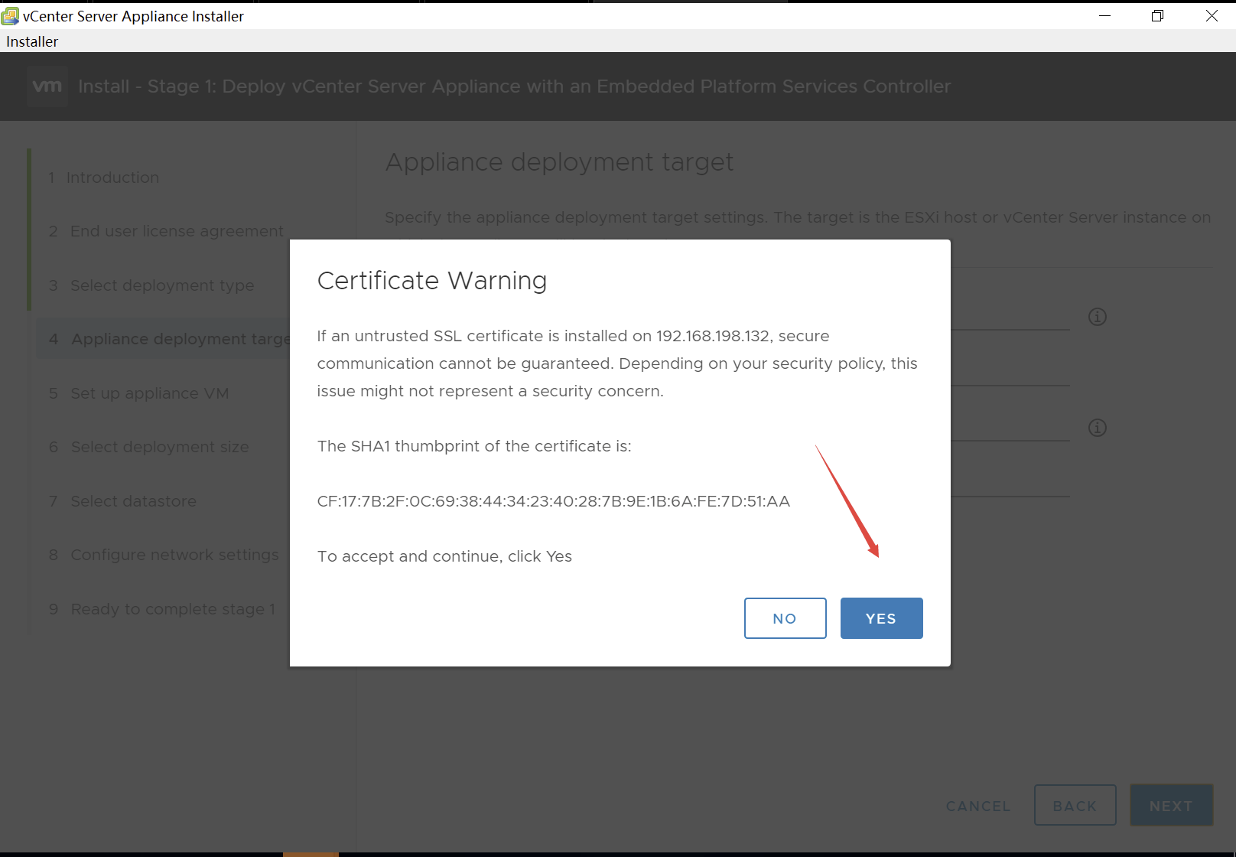This screenshot has width=1236, height=857.
Task: Click the upper info icon beside input field
Action: pyautogui.click(x=1098, y=317)
